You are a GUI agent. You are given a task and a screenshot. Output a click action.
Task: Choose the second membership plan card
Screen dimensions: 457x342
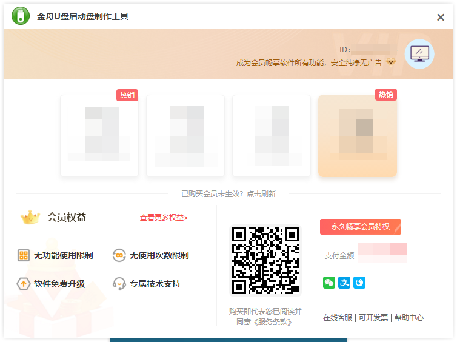(185, 136)
